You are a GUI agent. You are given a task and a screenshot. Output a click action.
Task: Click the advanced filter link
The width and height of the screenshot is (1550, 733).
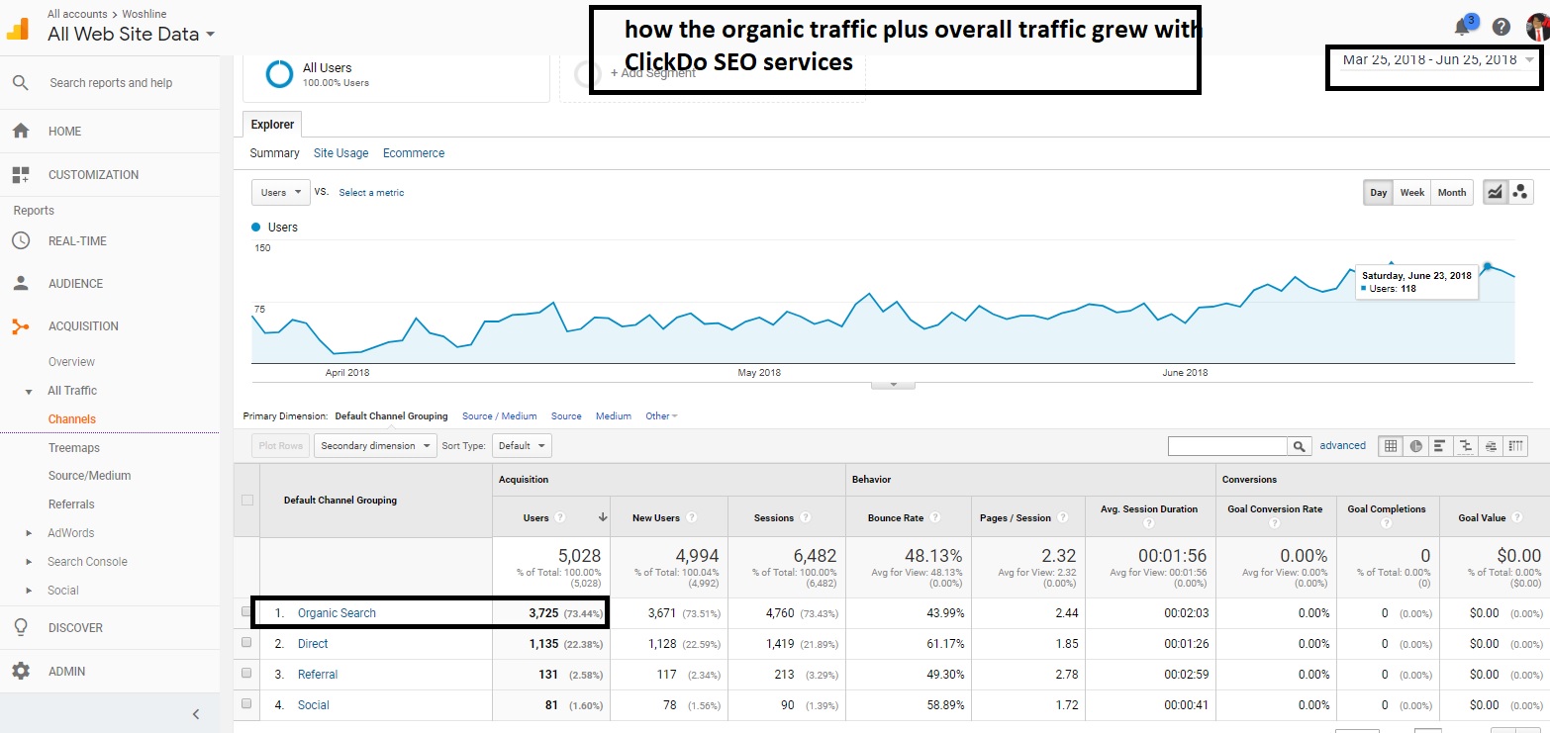[x=1342, y=446]
